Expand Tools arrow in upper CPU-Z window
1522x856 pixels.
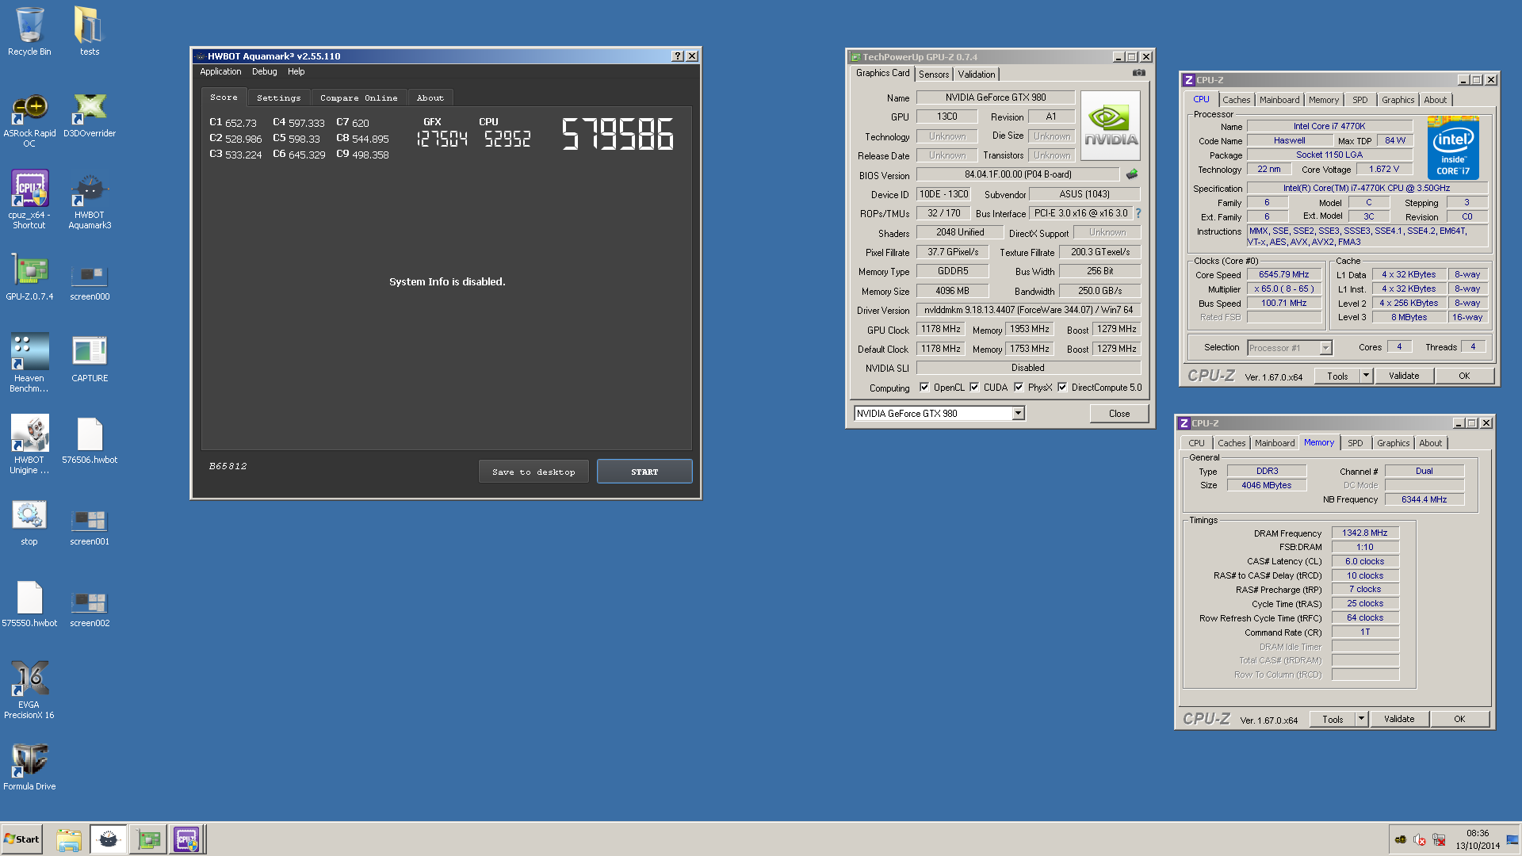pyautogui.click(x=1366, y=376)
